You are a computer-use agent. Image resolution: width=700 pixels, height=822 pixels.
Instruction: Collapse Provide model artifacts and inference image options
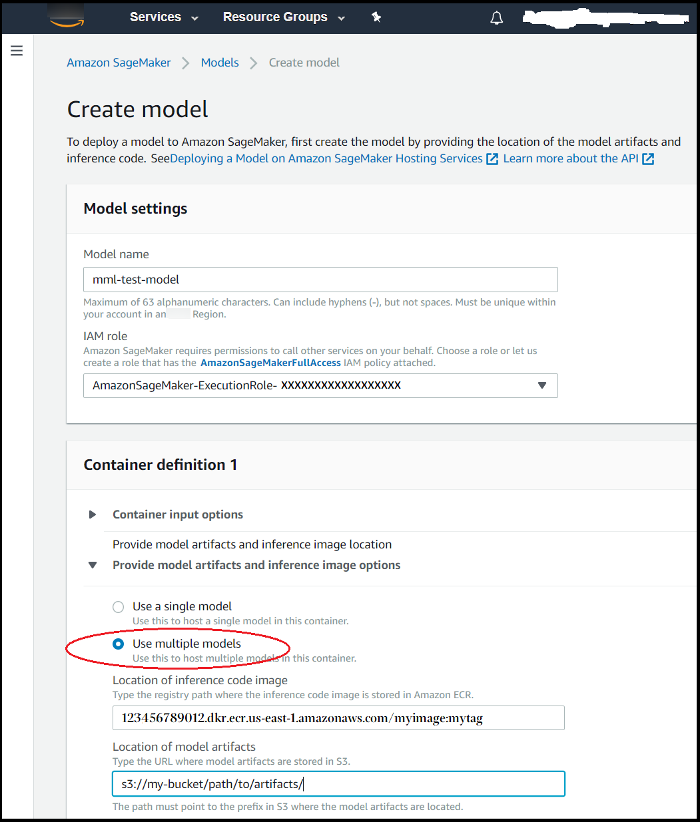tap(93, 565)
